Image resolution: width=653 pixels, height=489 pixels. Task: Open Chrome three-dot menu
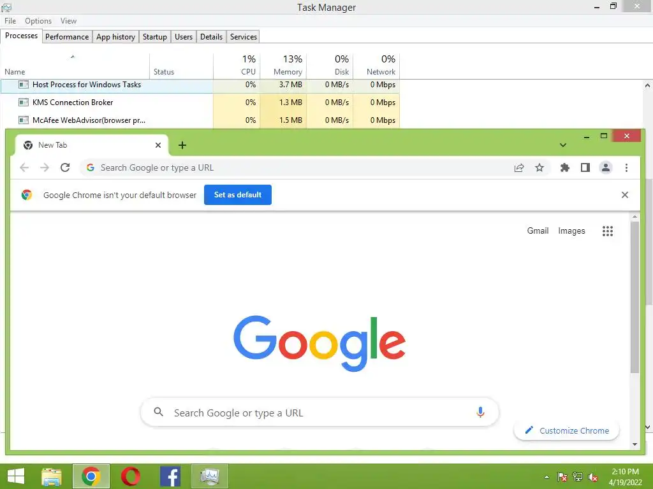[626, 167]
